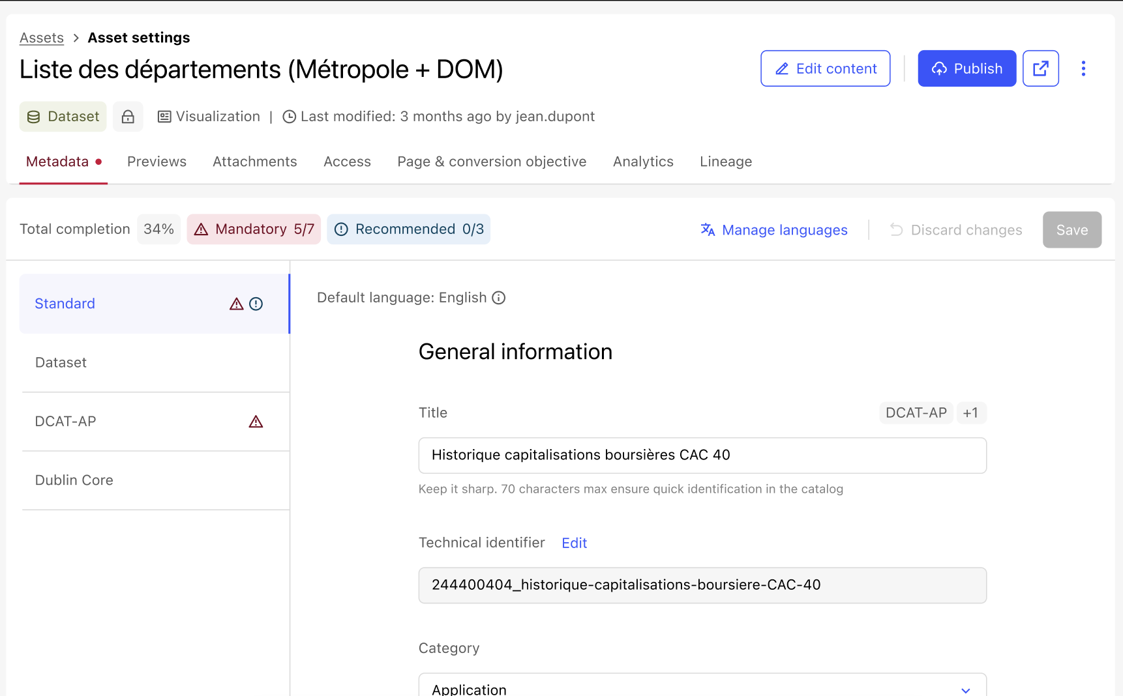Click the 'General information' heading

515,352
